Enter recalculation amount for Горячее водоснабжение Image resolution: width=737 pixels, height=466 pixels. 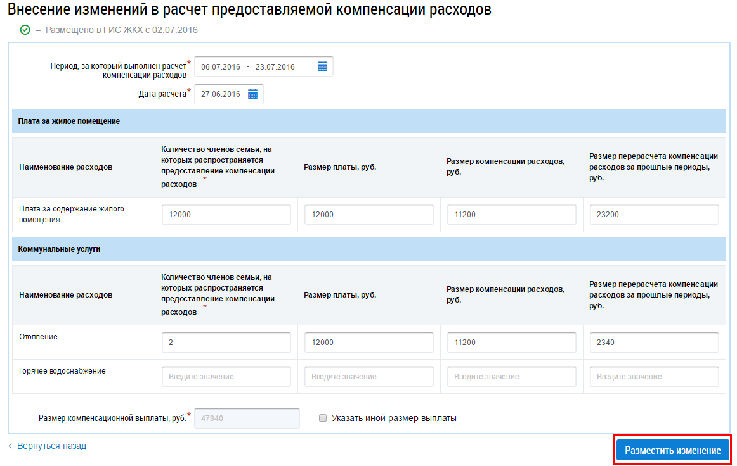pyautogui.click(x=654, y=377)
